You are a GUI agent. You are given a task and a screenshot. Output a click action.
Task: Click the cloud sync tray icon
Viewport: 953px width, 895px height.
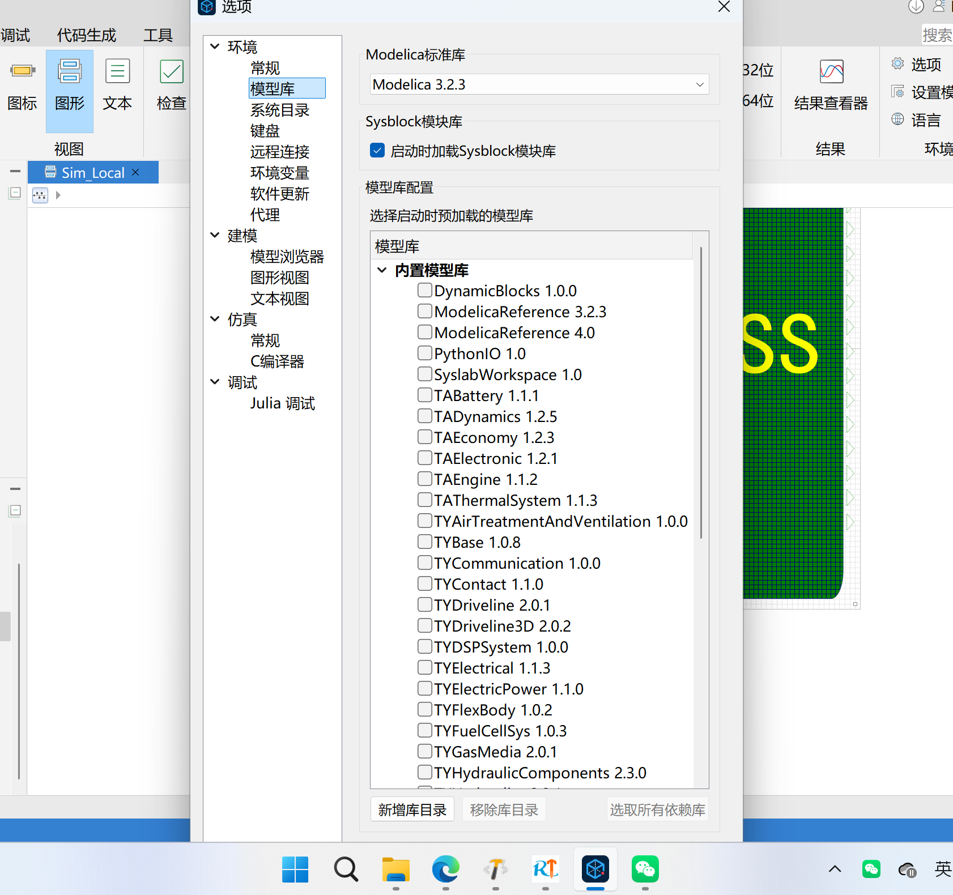pos(908,869)
